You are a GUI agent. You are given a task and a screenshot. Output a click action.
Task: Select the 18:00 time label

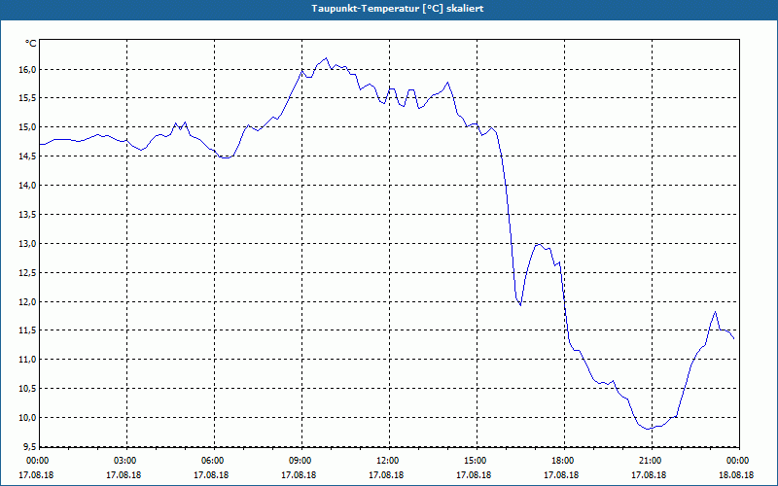pos(565,461)
